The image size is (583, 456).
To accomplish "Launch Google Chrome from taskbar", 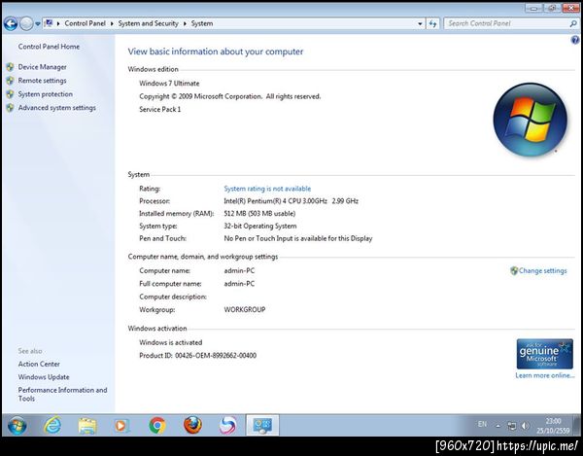I will click(156, 425).
